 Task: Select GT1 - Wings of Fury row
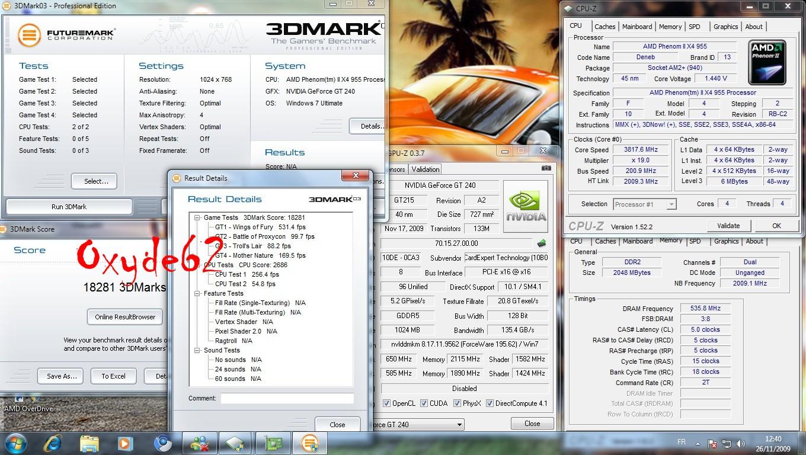point(260,227)
